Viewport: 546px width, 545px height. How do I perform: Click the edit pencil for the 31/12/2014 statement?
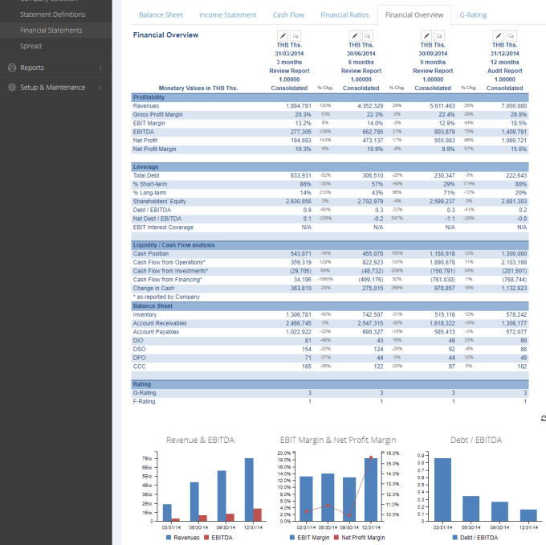(498, 36)
